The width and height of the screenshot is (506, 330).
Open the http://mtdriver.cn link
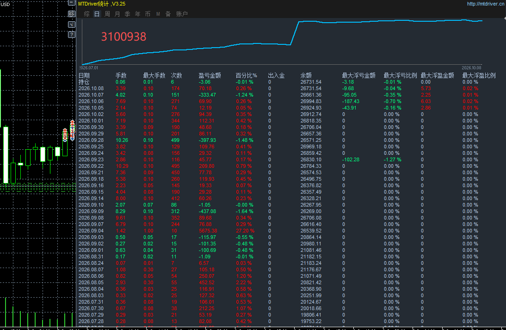click(x=485, y=4)
